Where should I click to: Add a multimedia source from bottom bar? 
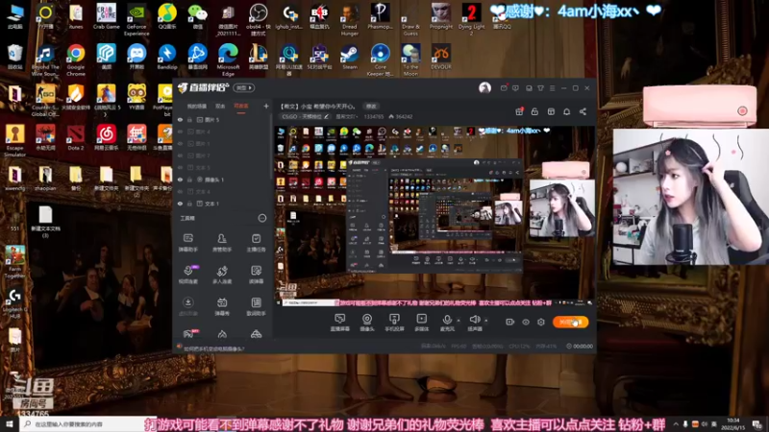[421, 323]
